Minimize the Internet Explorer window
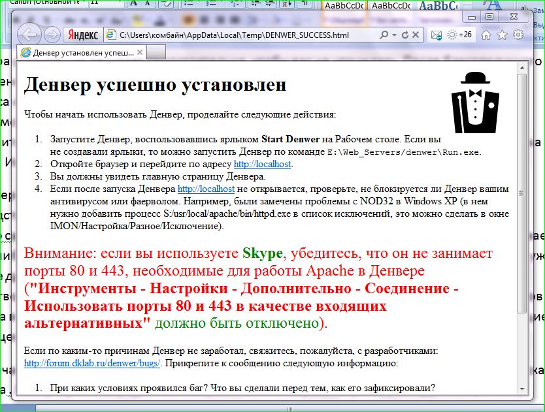 (472, 17)
